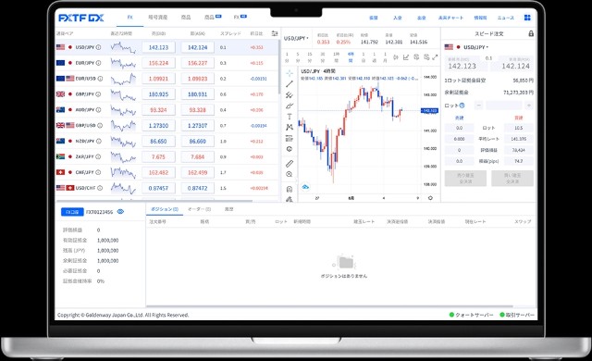592x361 pixels.
Task: Click the deposit link in the top bar
Action: pyautogui.click(x=397, y=18)
